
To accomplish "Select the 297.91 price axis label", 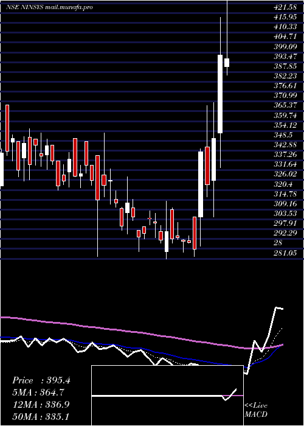I will pos(285,223).
